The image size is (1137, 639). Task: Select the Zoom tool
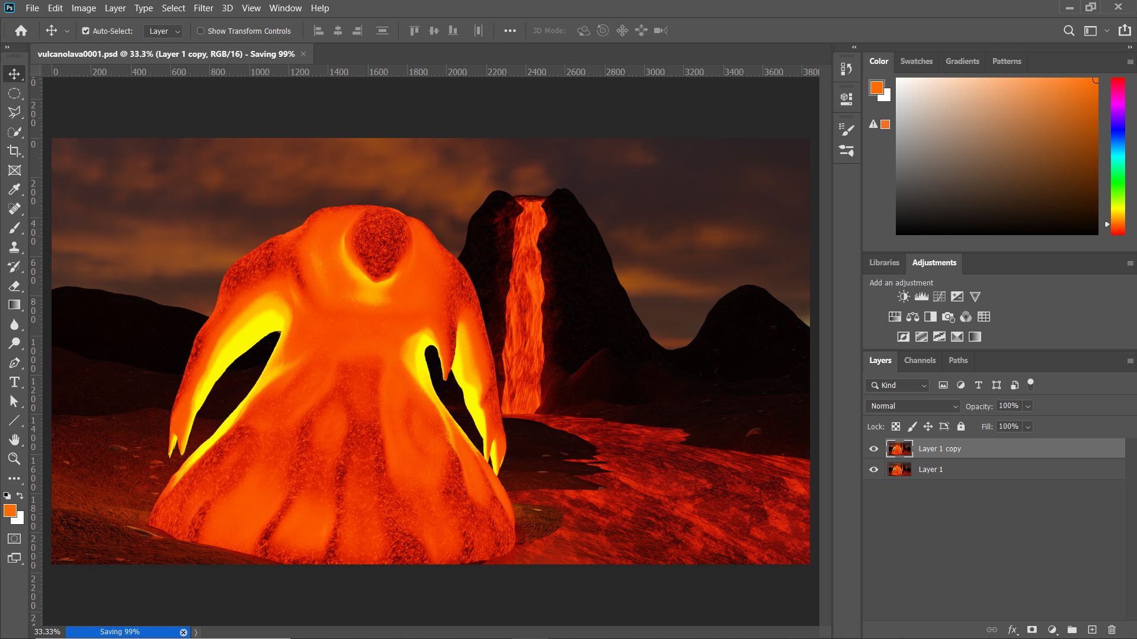click(14, 458)
